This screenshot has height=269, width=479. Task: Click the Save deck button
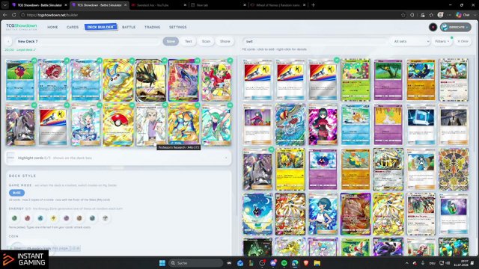171,41
